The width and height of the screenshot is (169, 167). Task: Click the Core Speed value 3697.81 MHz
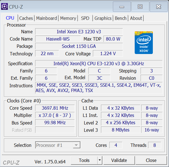[x=55, y=108]
